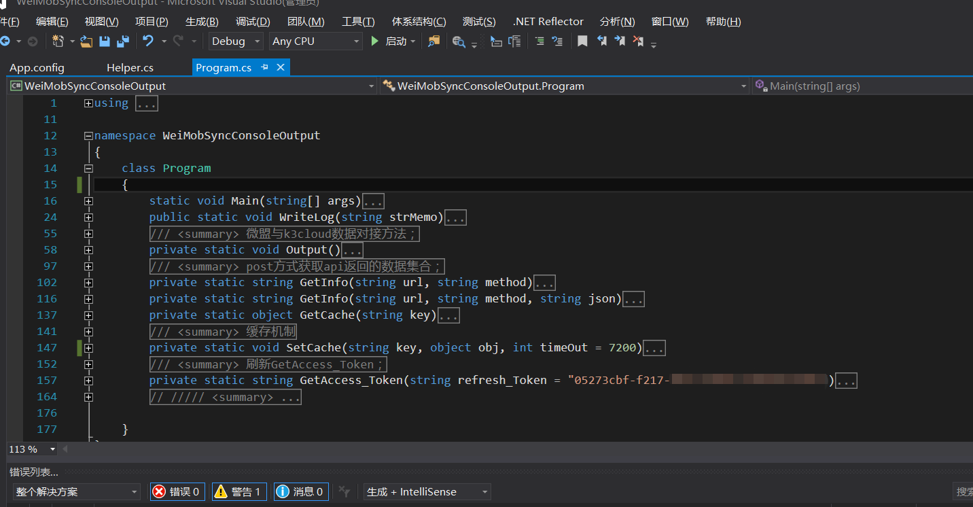973x507 pixels.
Task: Click the error list search box
Action: point(963,491)
